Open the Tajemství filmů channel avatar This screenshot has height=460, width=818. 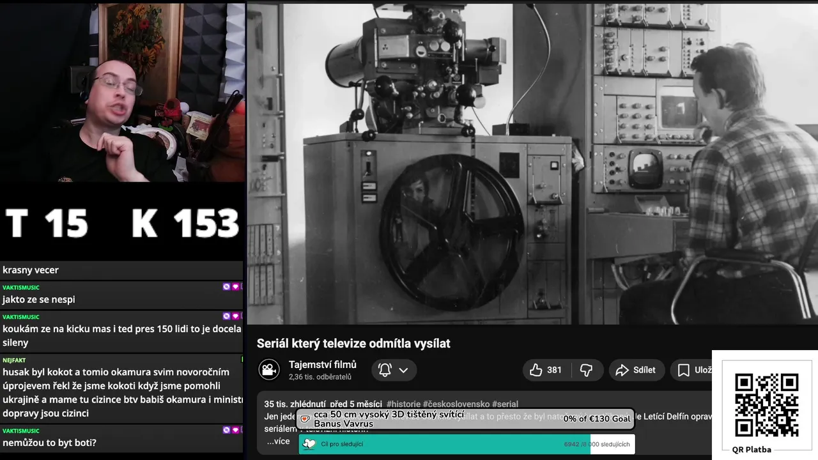[269, 369]
